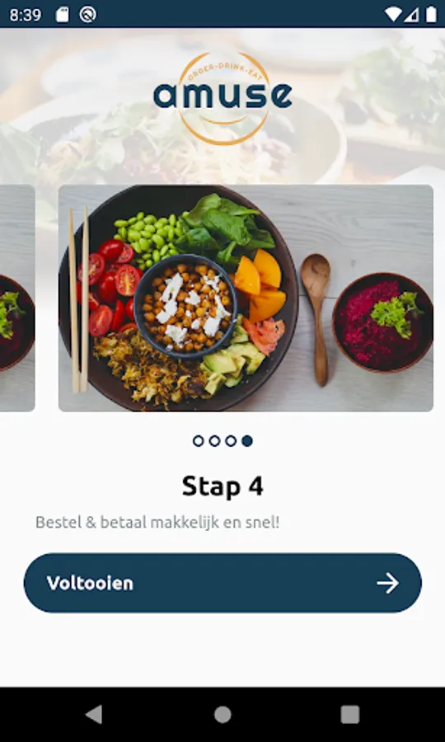The height and width of the screenshot is (742, 445).
Task: Tap the amuse logo at top
Action: (222, 97)
